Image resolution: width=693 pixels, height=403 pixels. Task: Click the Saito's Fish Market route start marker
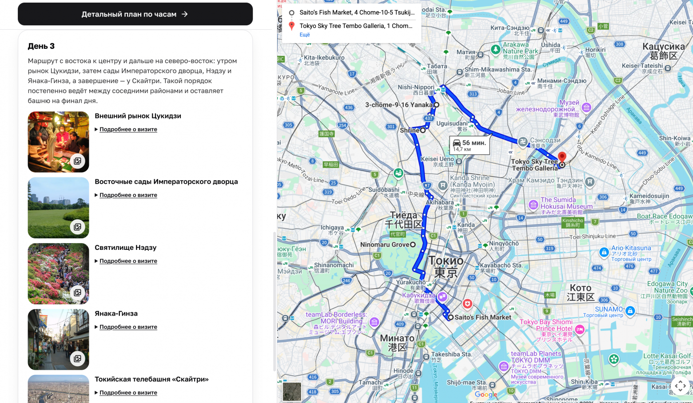tap(450, 317)
